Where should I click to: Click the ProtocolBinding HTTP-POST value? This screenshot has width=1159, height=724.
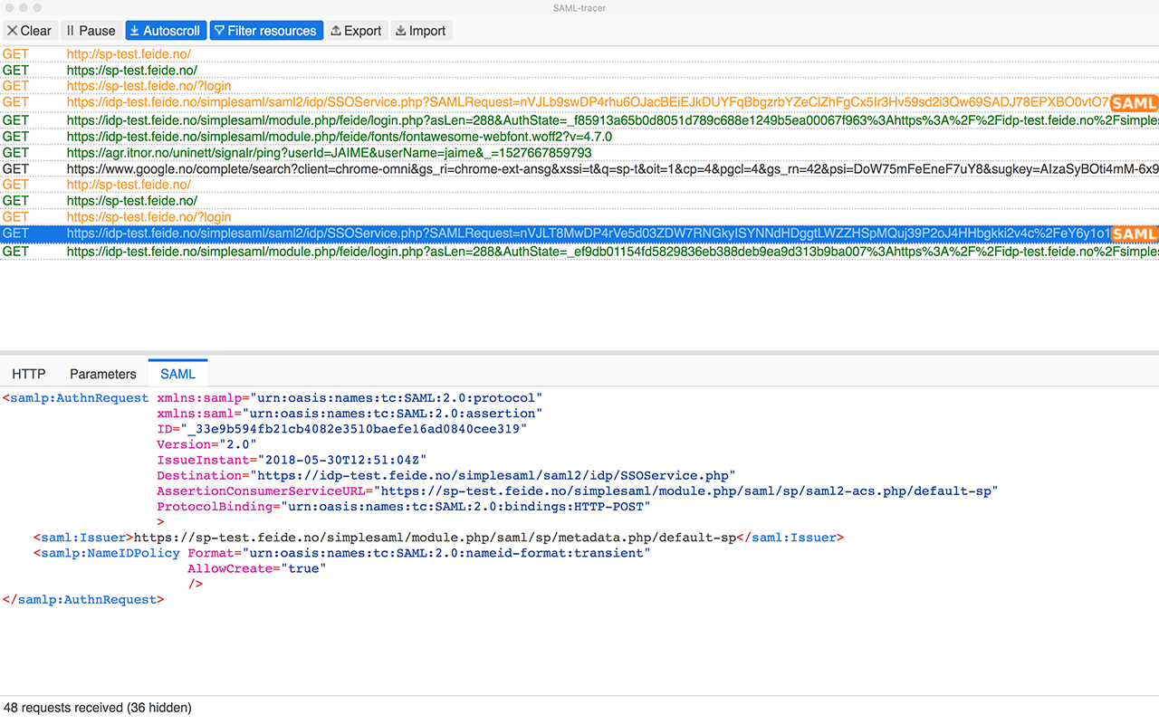click(465, 506)
